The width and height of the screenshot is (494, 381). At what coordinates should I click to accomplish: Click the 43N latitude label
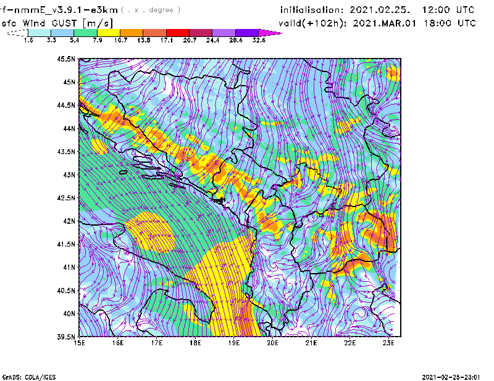(x=69, y=174)
